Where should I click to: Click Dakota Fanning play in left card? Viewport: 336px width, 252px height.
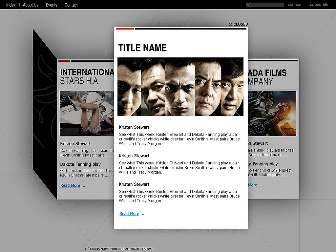(x=80, y=164)
